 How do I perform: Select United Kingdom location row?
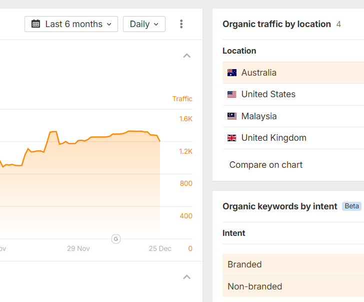pos(293,138)
